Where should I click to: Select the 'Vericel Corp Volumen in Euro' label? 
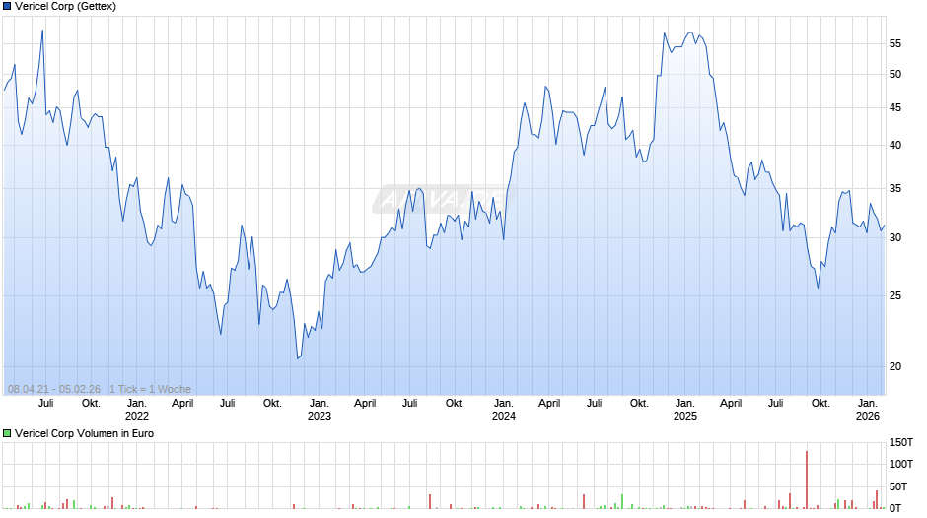84,433
